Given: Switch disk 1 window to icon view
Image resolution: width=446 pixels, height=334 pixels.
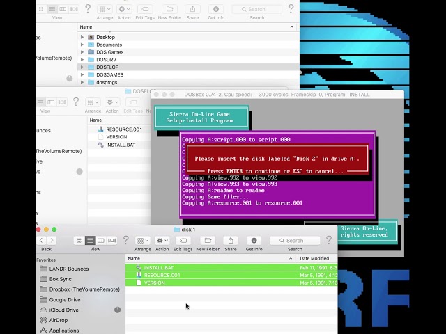Looking at the screenshot, I should tap(79, 241).
